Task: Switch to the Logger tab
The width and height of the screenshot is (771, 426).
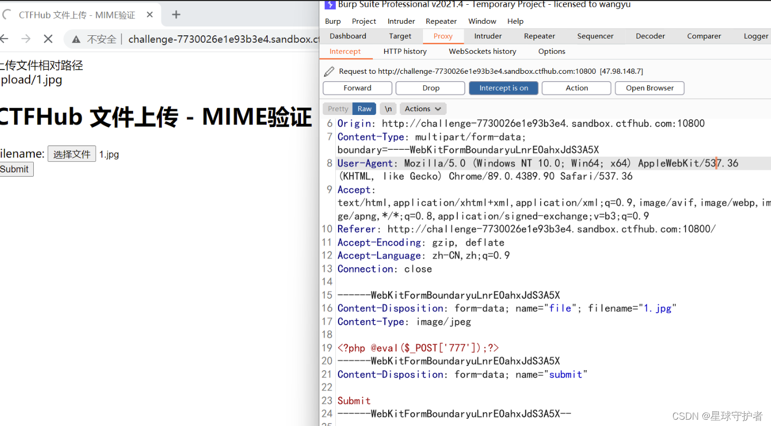Action: 756,36
